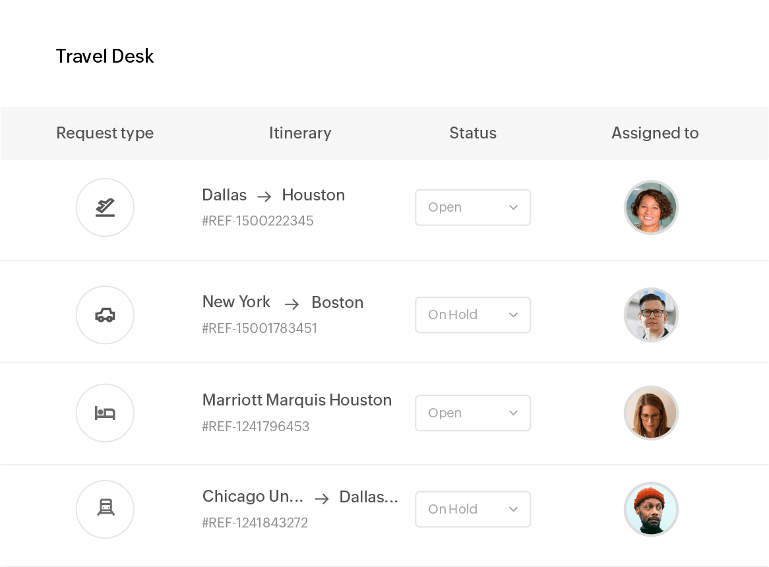Click reference link #REF-1241796453
769x567 pixels.
[x=256, y=427]
